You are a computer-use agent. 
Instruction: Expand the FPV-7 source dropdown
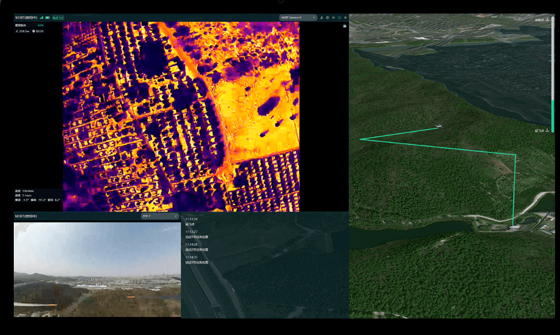(159, 216)
